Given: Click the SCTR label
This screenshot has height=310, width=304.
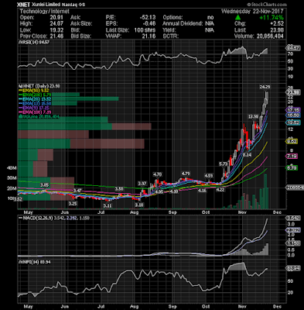Looking at the screenshot, I should (x=170, y=36).
